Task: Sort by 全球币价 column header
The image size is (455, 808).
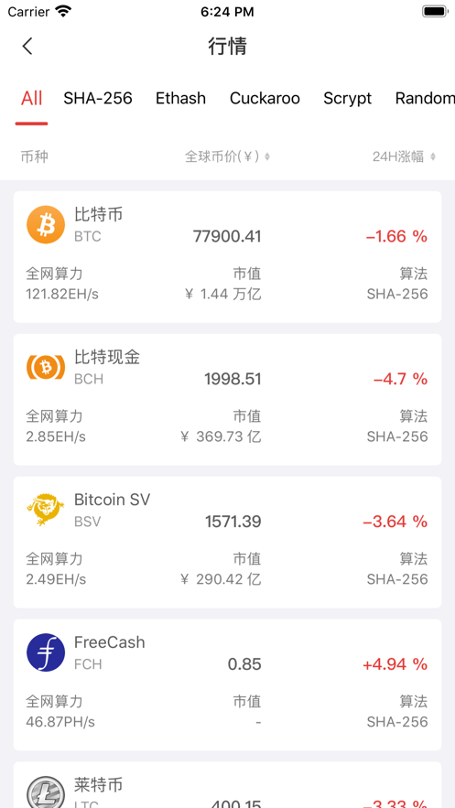Action: (222, 156)
